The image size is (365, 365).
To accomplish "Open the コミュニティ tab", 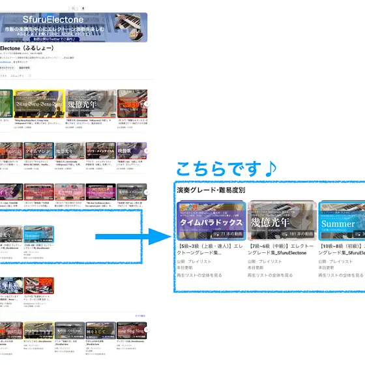I will coord(17,76).
